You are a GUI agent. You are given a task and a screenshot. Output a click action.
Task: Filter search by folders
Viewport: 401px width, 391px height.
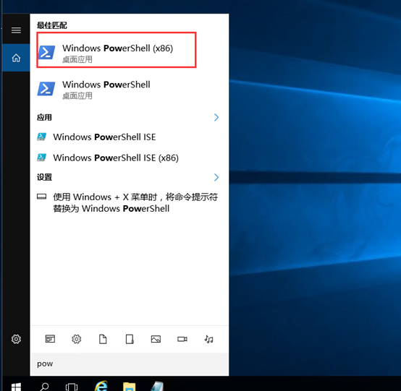(130, 339)
